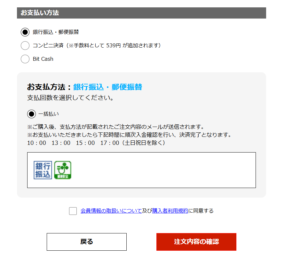Check the terms agreement checkbox

[73, 211]
